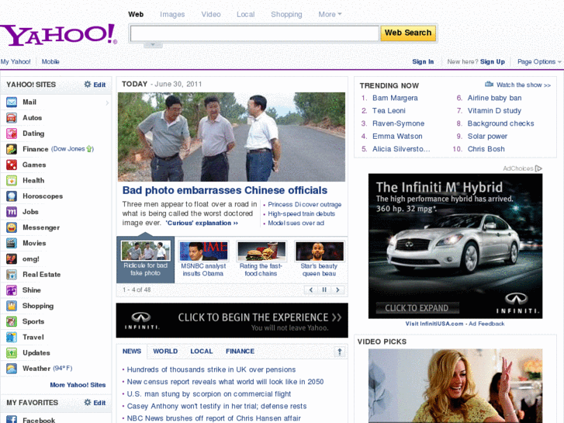Click the Shopping bag icon

coord(12,306)
